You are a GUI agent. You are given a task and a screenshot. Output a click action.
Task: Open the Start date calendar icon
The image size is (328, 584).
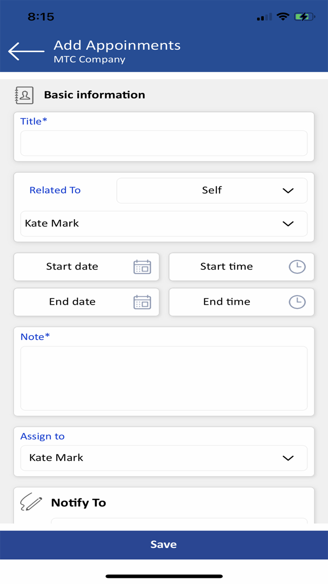(x=142, y=267)
